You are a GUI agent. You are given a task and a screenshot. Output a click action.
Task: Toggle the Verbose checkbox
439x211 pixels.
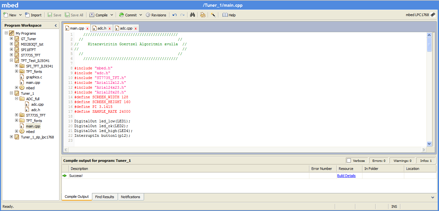tap(349, 161)
